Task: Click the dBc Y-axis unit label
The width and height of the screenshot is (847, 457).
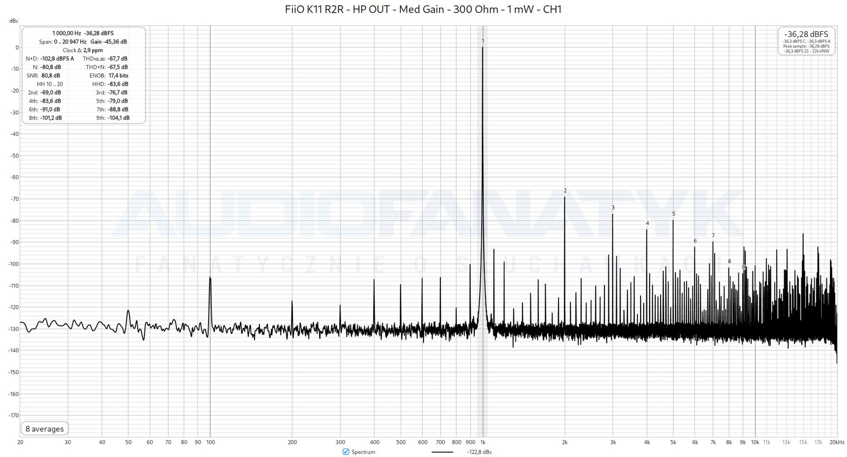Action: click(x=14, y=21)
